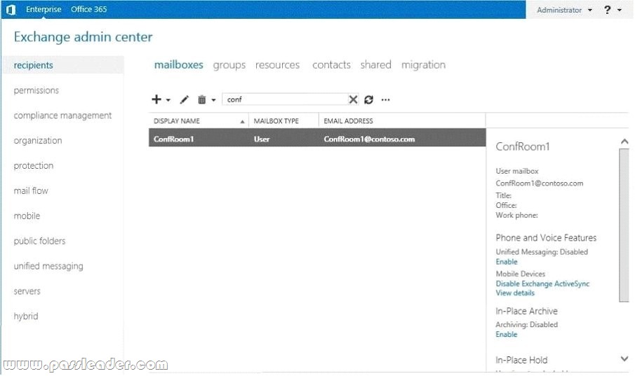This screenshot has width=635, height=376.
Task: Sort by Email Address column header
Action: click(x=402, y=121)
